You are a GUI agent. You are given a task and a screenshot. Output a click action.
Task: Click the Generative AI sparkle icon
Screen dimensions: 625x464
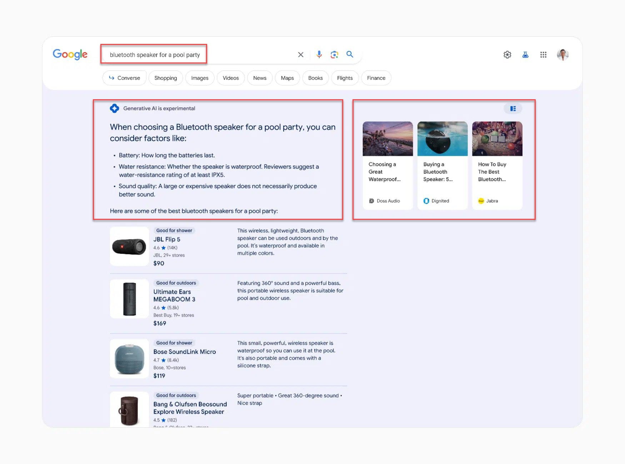[x=114, y=108]
